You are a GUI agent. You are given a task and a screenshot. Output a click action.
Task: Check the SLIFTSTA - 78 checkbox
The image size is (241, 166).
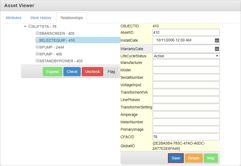click(x=30, y=26)
